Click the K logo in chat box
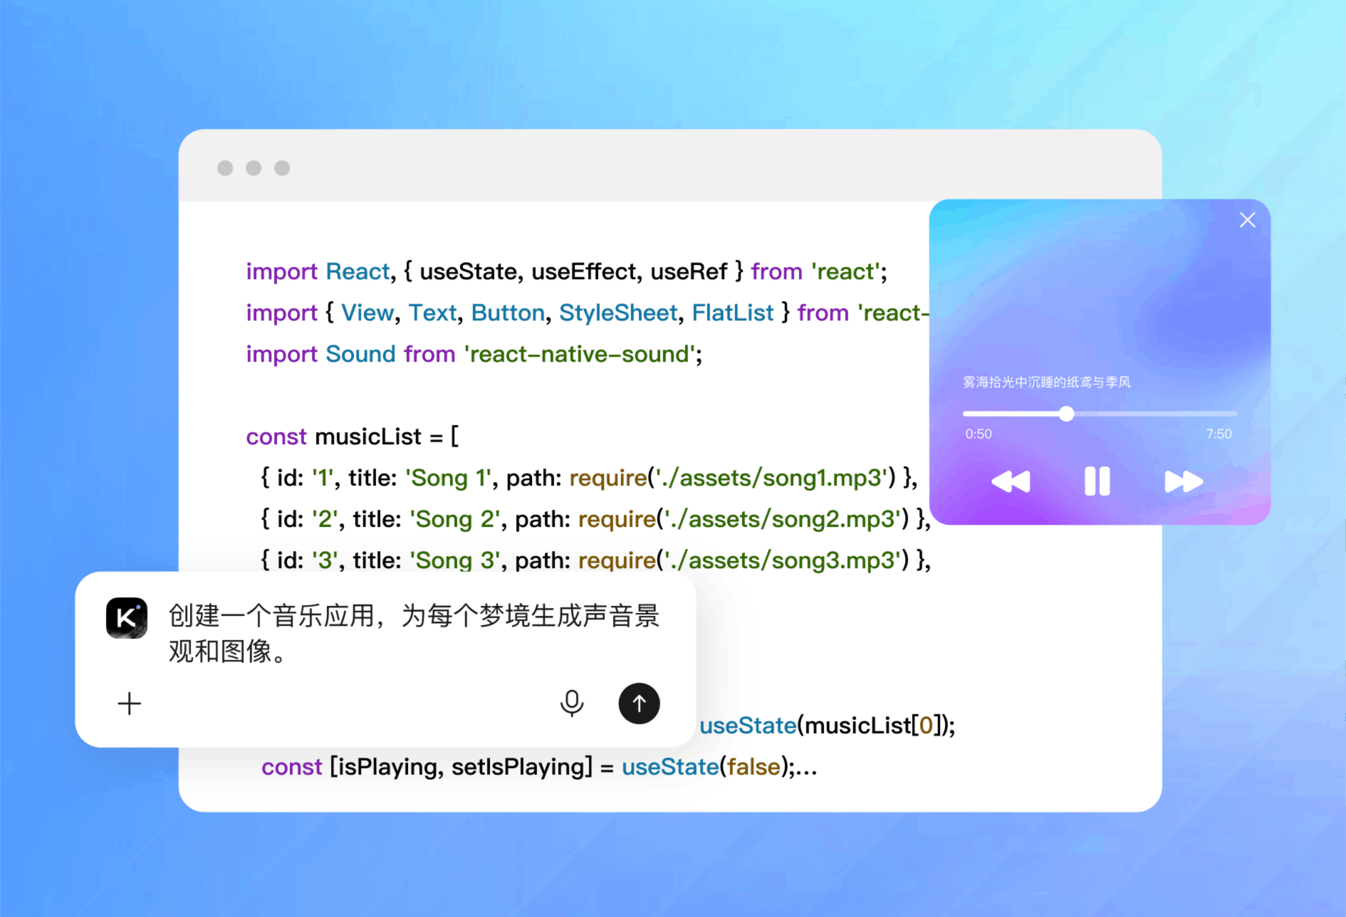The width and height of the screenshot is (1346, 917). tap(127, 617)
